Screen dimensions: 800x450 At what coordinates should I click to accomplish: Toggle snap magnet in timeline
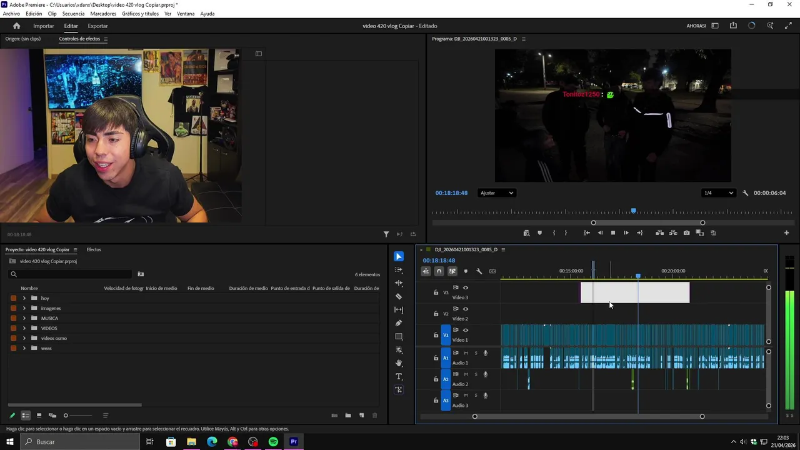439,271
